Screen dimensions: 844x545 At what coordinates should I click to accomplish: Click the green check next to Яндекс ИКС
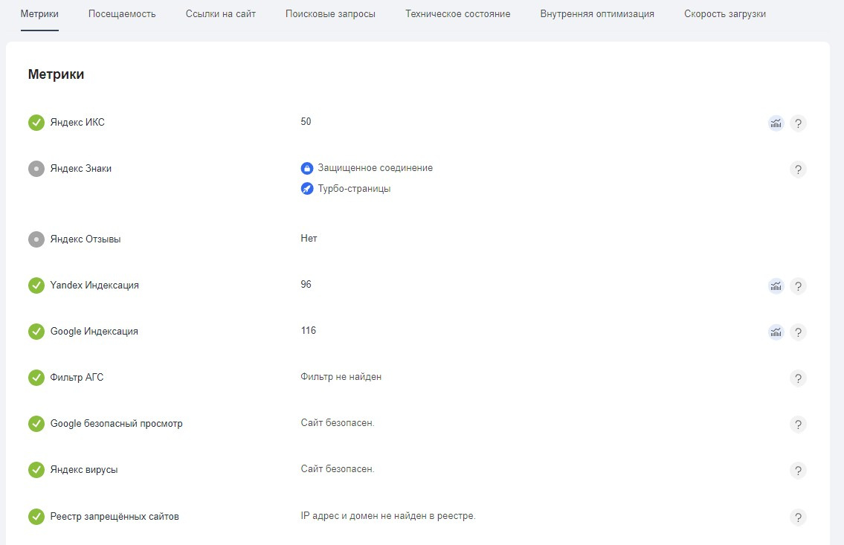36,123
